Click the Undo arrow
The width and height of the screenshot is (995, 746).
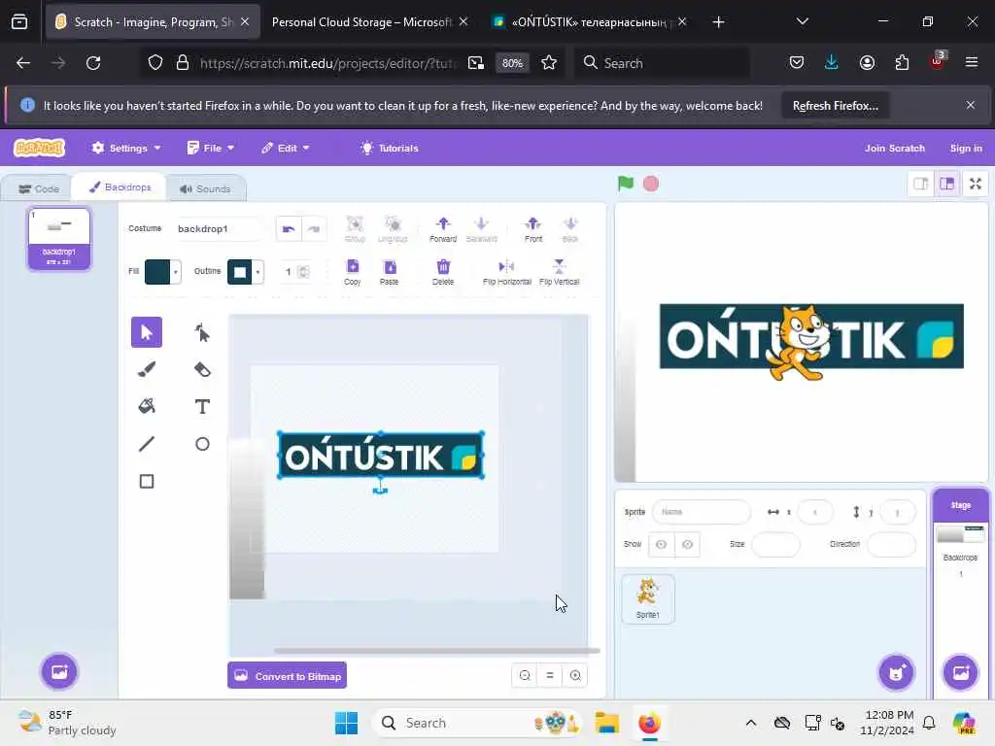[289, 229]
